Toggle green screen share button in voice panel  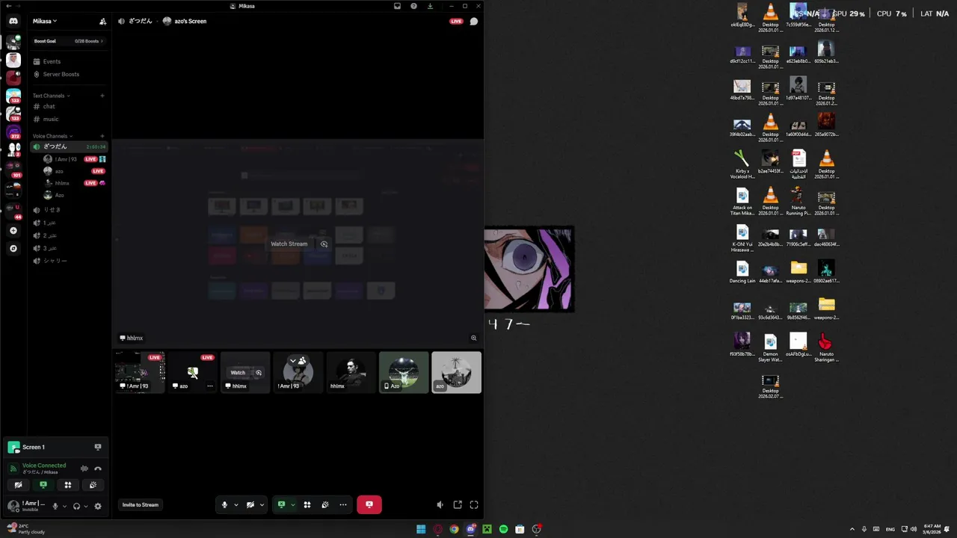pos(43,485)
